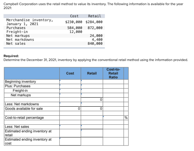This screenshot has height=151, width=194.
Task: Select Less: Net sales Cost input cell
Action: (70, 127)
